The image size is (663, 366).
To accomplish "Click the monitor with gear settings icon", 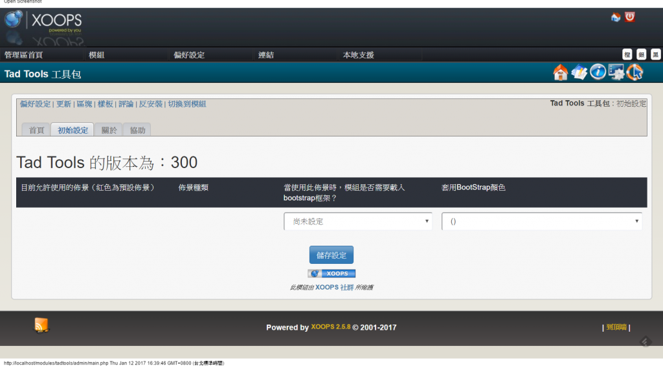I will click(616, 72).
